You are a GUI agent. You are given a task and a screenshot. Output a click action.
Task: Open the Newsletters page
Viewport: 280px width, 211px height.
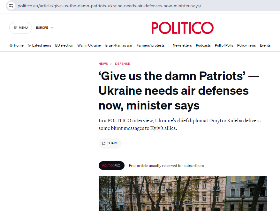click(x=182, y=45)
